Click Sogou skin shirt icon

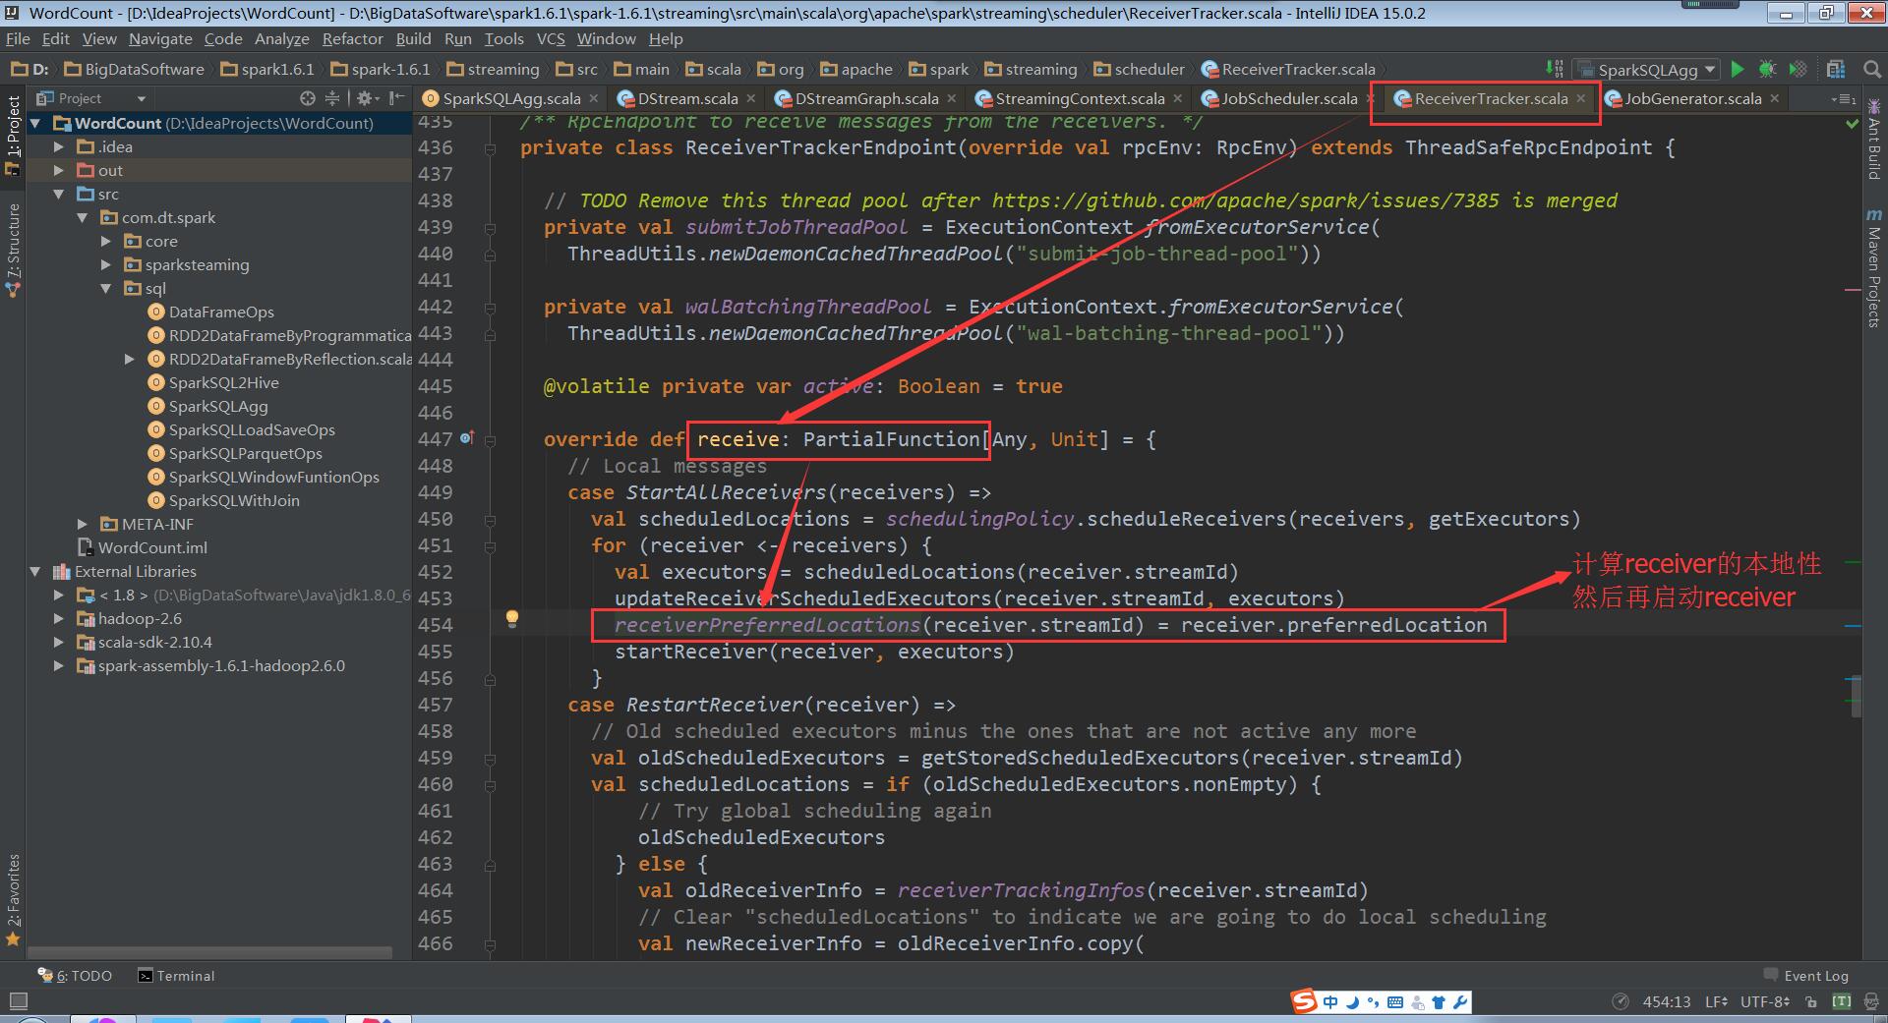point(1439,1002)
